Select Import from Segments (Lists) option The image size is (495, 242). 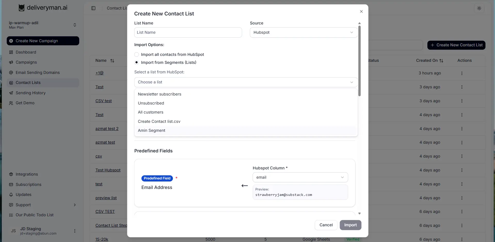pos(137,63)
